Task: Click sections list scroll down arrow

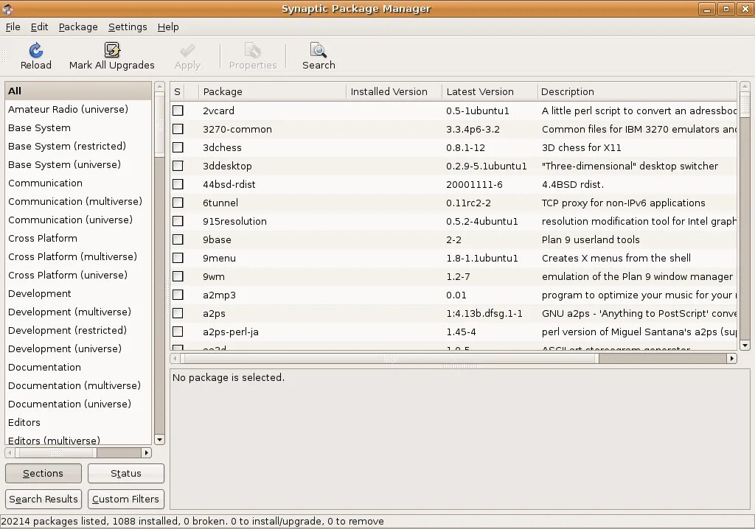Action: coord(159,439)
